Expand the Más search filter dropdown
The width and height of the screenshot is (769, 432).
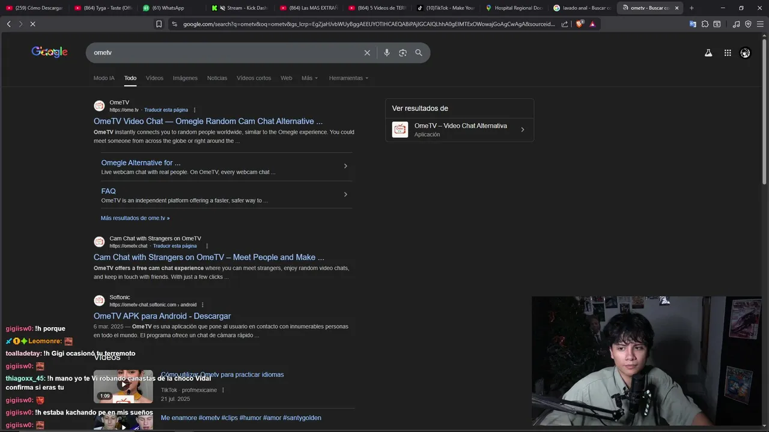309,78
